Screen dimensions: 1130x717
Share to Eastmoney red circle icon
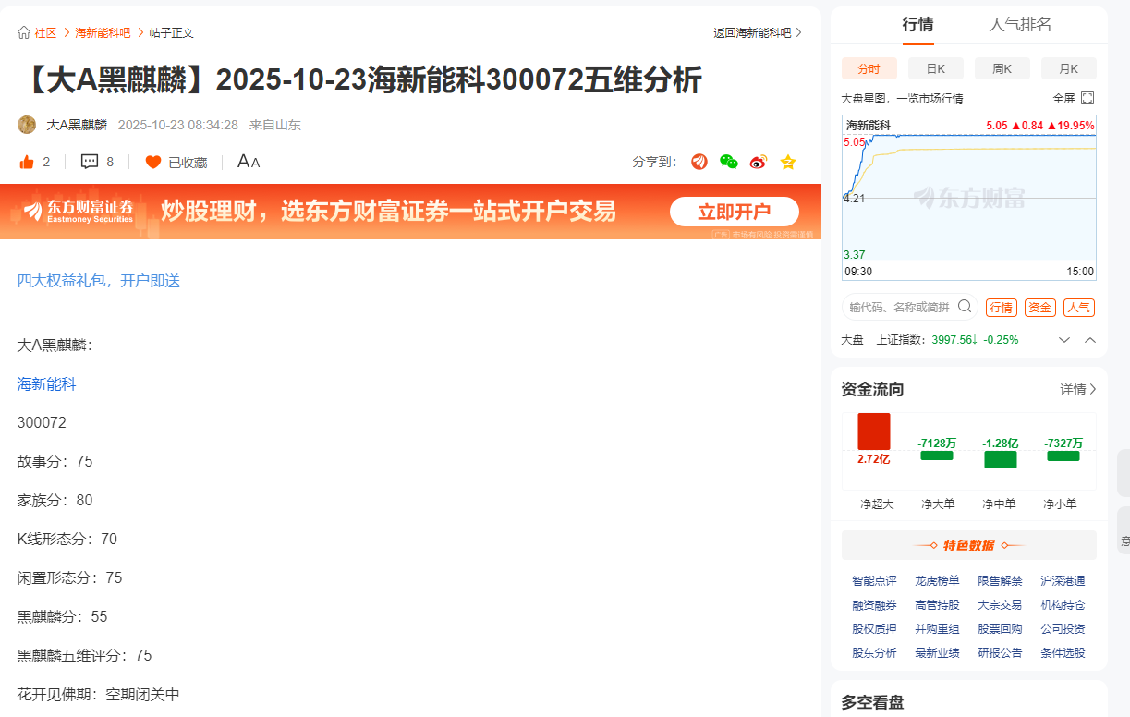pos(699,162)
